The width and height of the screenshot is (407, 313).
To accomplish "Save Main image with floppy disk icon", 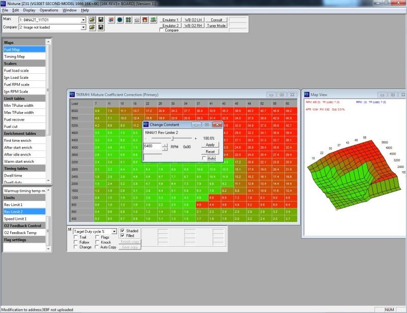I will coord(101,20).
